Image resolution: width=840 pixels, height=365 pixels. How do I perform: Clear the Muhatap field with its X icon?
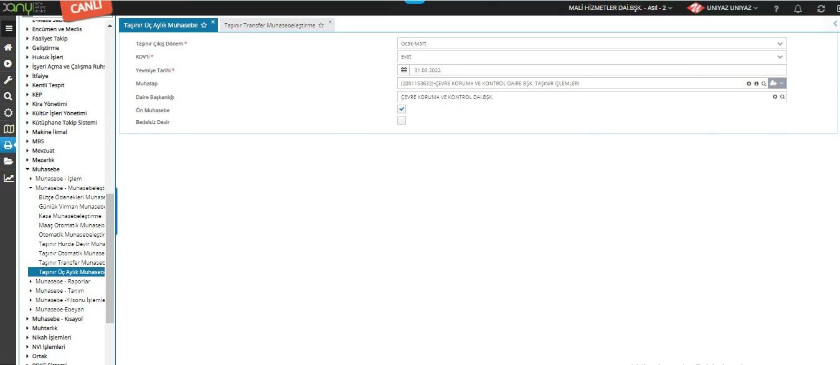pos(749,83)
